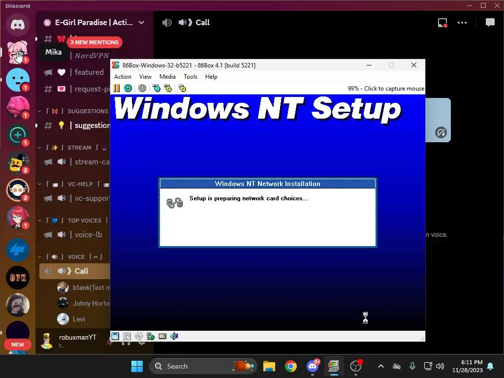The width and height of the screenshot is (504, 378).
Task: Click the grey card icon in 86Box status bar
Action: pos(162,336)
